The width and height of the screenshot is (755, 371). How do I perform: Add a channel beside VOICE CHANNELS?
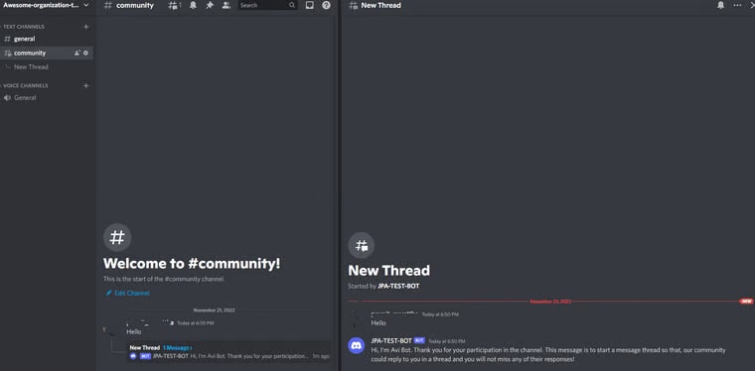[86, 85]
